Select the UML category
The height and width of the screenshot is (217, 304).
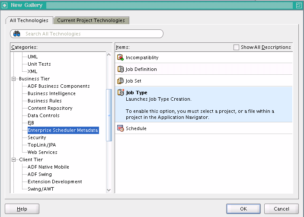pos(32,57)
